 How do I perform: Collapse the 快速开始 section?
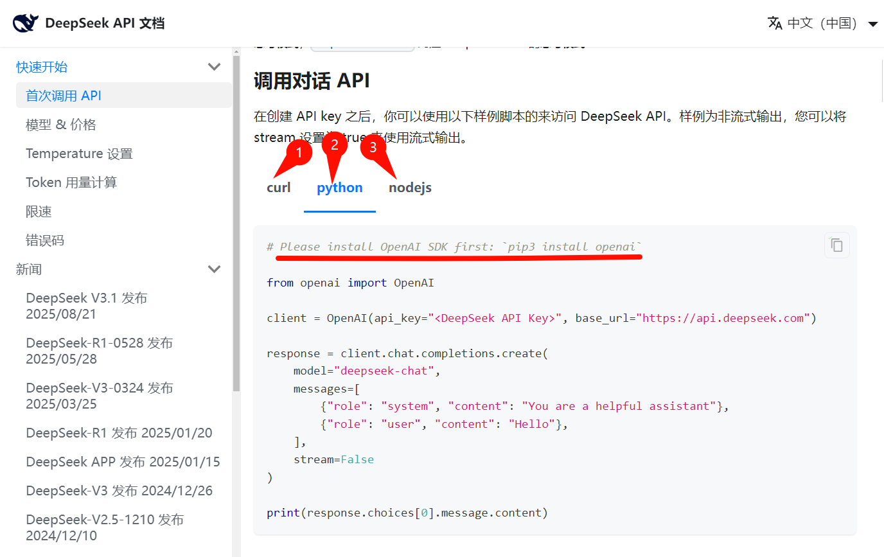[215, 67]
